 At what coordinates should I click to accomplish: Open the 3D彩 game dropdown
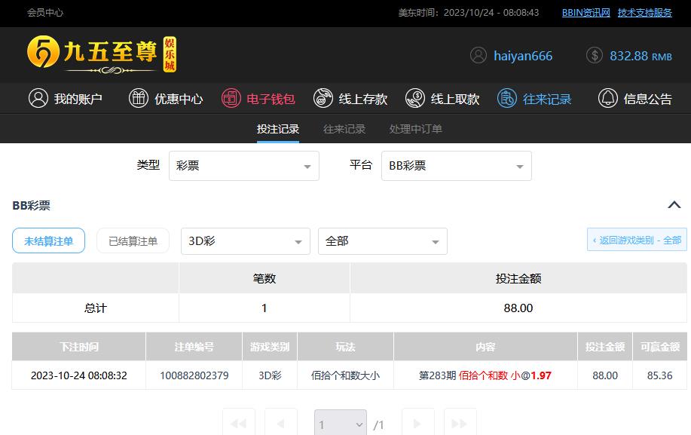coord(246,241)
